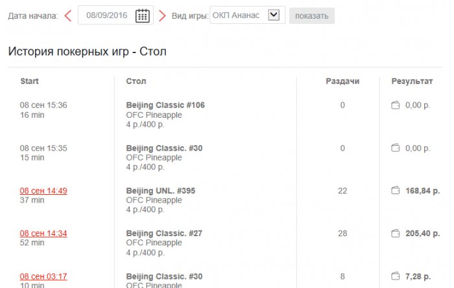Open the 08 сен 14:34 session link
Screen dimensions: 454x288
(x=43, y=234)
